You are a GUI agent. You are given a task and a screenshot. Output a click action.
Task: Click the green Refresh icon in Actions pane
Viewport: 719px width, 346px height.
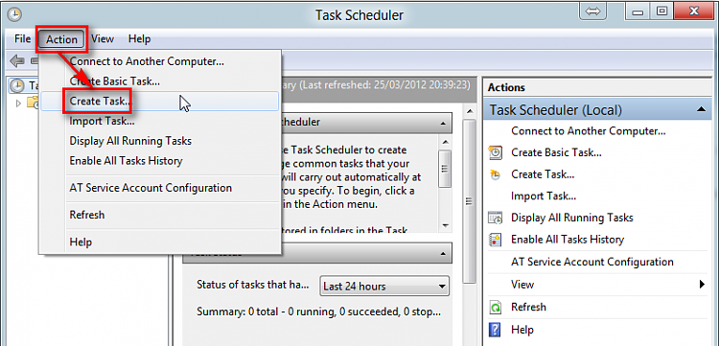(x=496, y=307)
